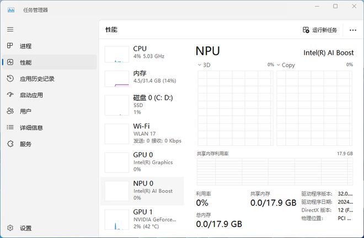
Task: Open the 用户 users icon
Action: [x=10, y=111]
